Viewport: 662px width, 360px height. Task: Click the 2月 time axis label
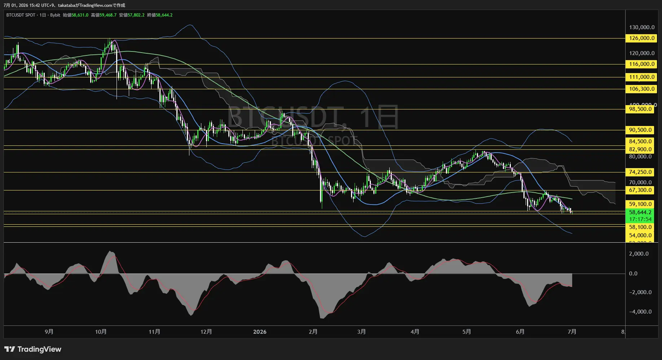313,332
